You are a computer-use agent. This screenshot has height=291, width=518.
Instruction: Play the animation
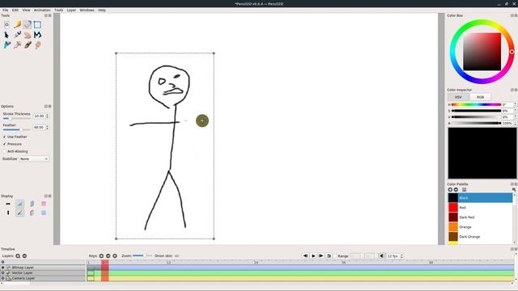(x=313, y=255)
